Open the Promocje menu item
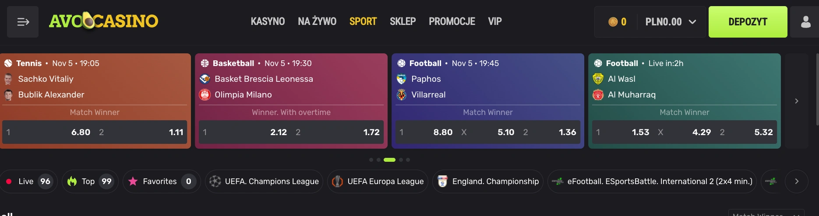Screen dimensions: 819x216 [x=452, y=21]
